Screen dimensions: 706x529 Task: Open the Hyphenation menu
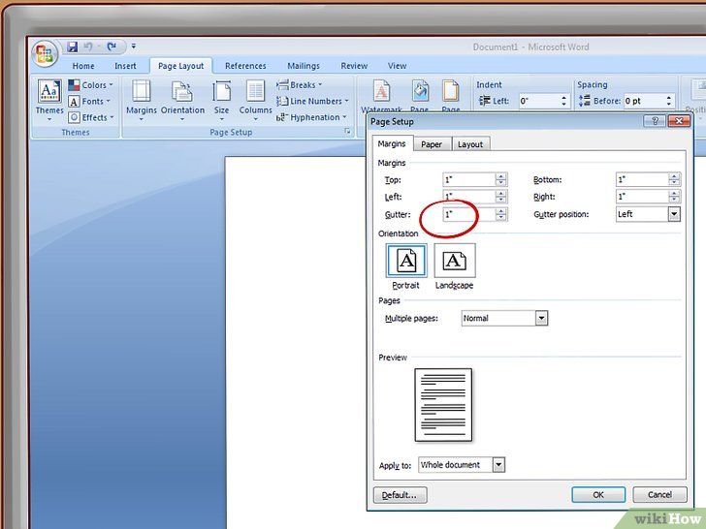click(311, 117)
